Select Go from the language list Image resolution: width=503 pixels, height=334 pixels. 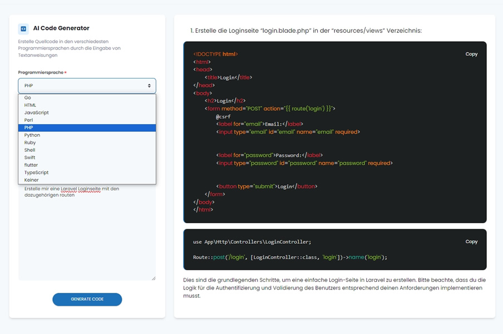tap(28, 97)
